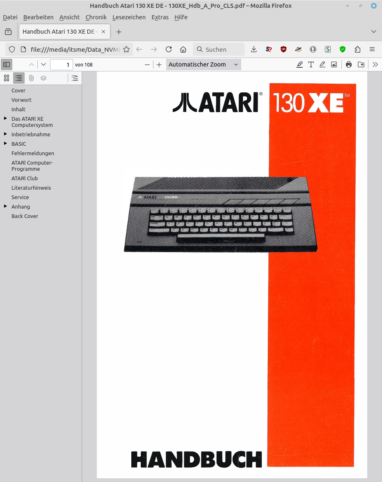
Task: Click the highlight annotation tool
Action: (300, 64)
